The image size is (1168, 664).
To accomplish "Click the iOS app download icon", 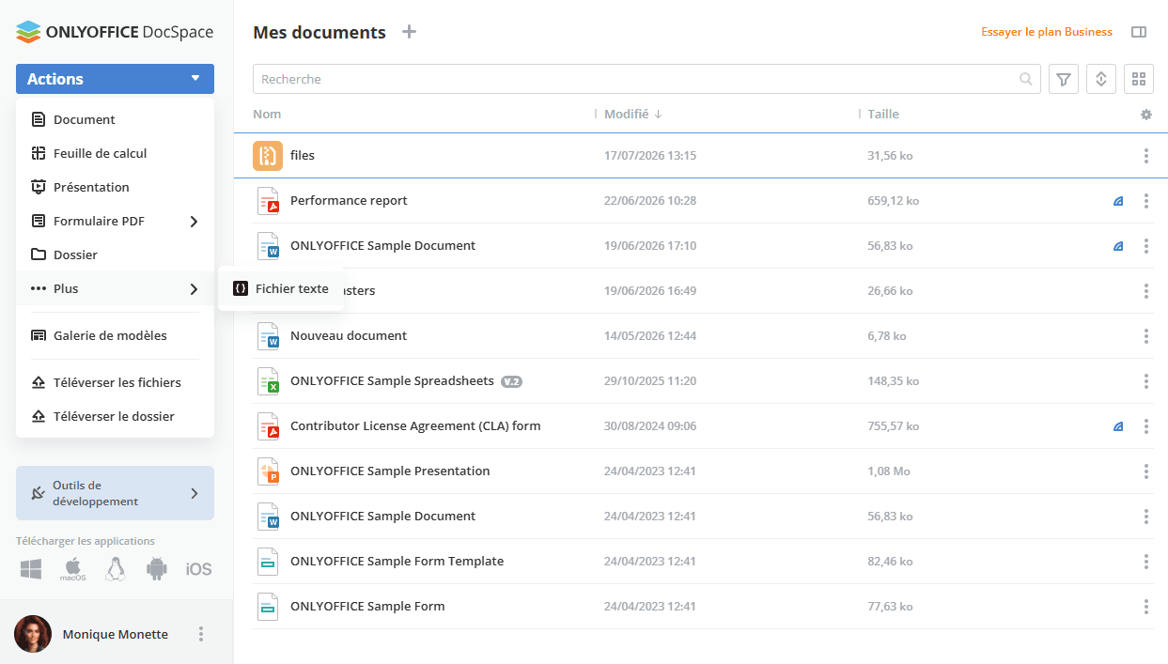I will tap(198, 569).
